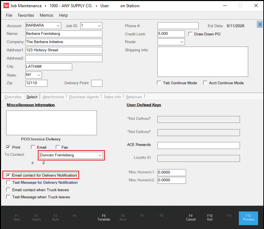Click the F12 Process button
264x229 pixels.
[x=248, y=218]
